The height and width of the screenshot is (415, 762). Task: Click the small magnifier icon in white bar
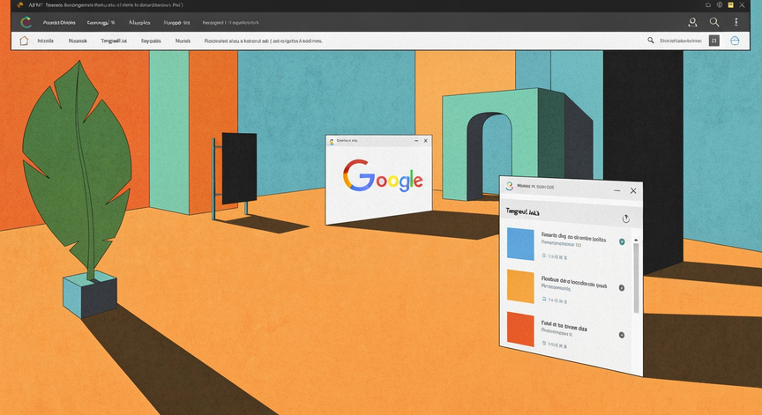click(650, 41)
